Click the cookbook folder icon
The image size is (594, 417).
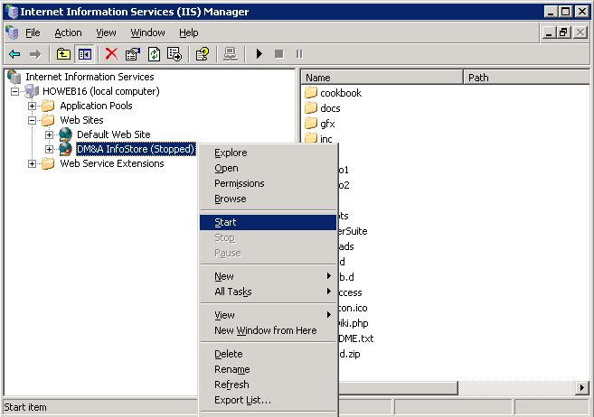click(x=311, y=92)
